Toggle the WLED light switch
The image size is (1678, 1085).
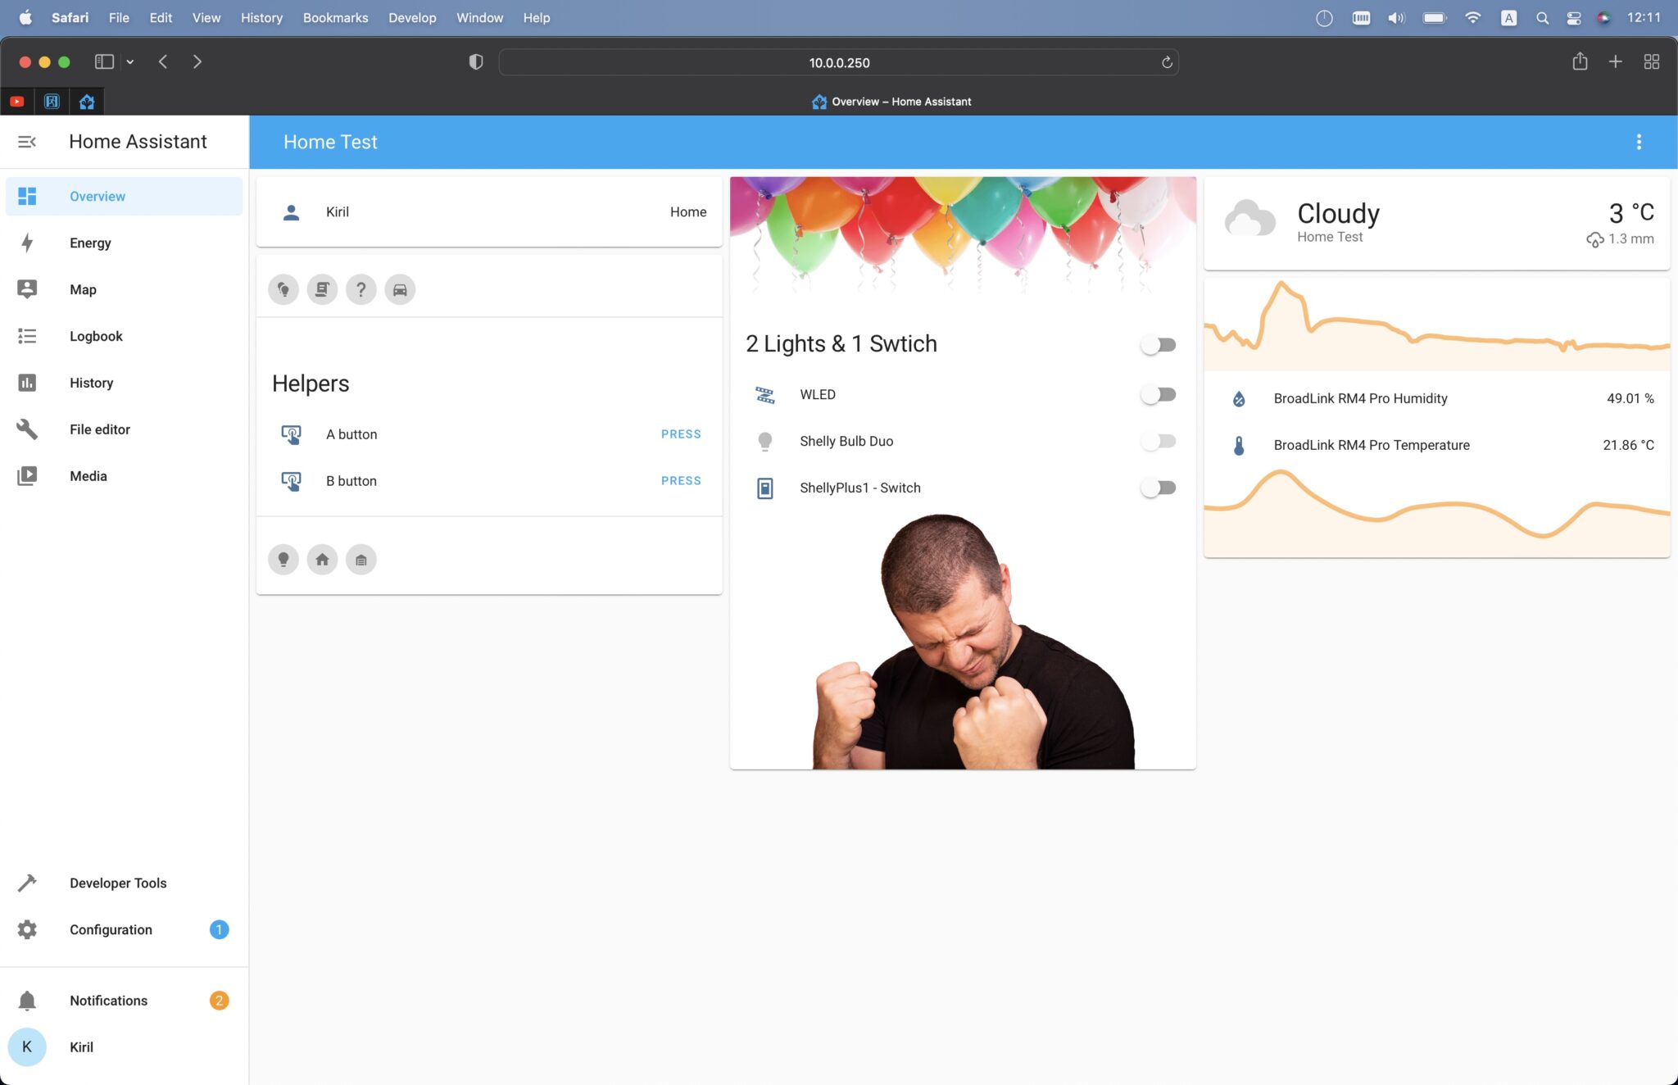point(1158,393)
